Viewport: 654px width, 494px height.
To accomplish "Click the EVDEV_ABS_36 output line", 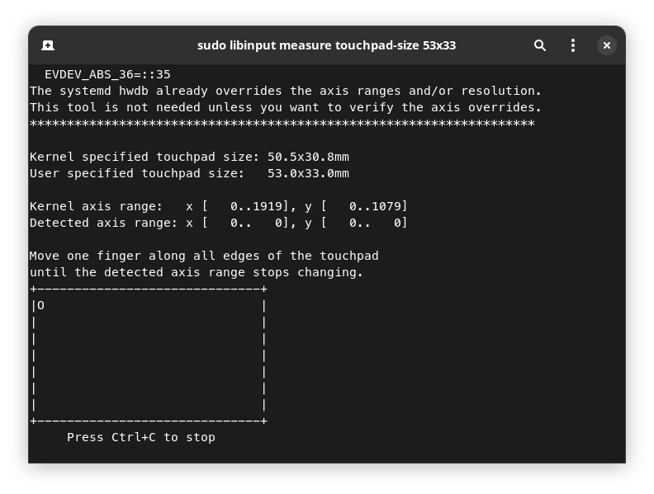I will click(x=107, y=74).
